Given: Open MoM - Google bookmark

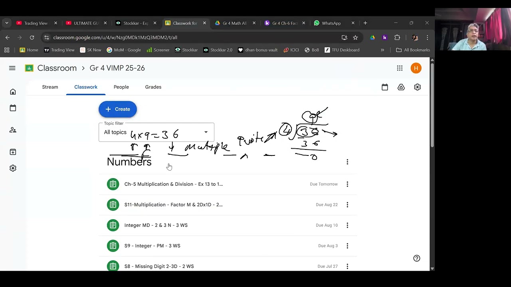Looking at the screenshot, I should [124, 50].
